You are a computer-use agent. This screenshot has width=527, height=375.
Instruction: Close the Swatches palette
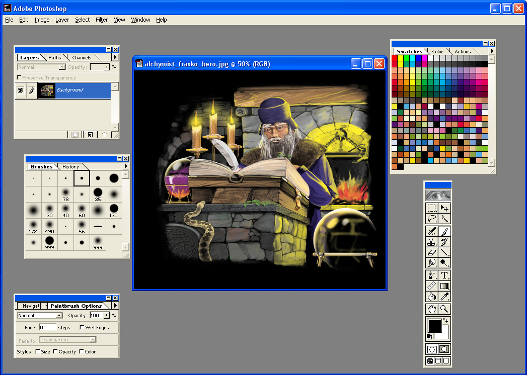tap(492, 43)
